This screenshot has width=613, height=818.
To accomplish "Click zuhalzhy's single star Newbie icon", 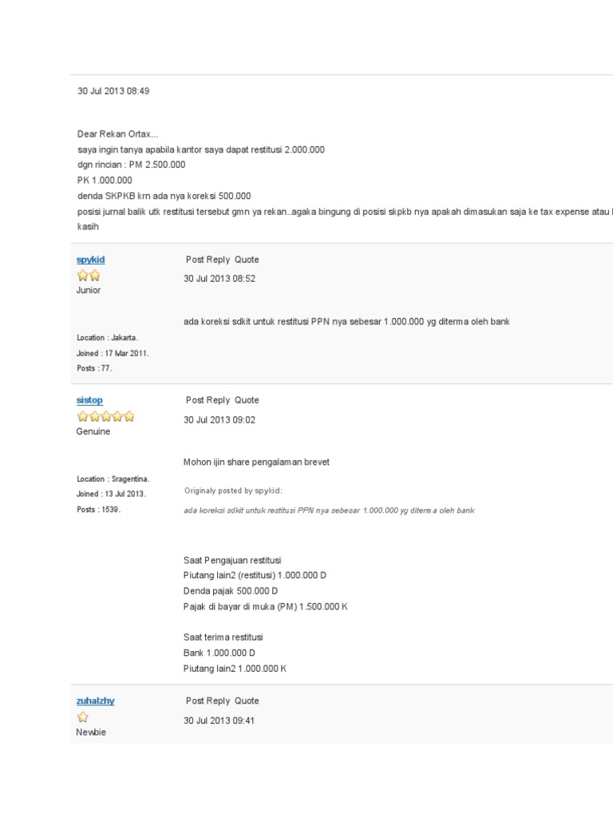I will pos(83,717).
